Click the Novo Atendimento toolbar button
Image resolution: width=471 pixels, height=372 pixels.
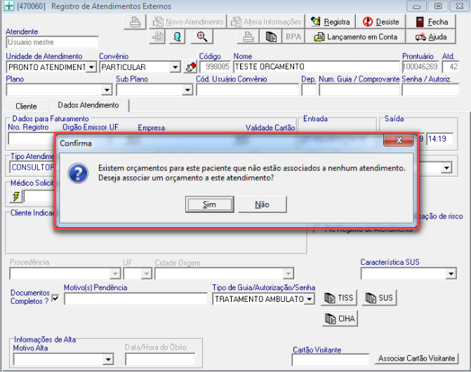pyautogui.click(x=187, y=22)
